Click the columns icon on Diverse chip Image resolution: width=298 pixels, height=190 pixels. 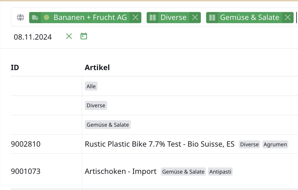click(x=153, y=18)
